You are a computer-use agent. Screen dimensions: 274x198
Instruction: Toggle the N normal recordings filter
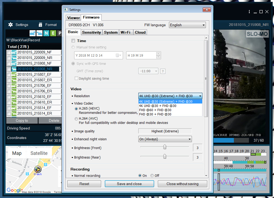tap(46, 33)
